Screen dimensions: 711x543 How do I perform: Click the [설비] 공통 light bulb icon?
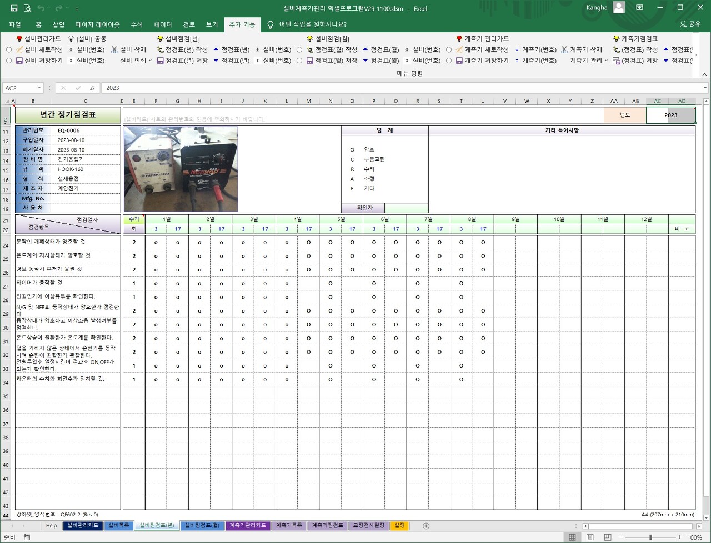(71, 39)
